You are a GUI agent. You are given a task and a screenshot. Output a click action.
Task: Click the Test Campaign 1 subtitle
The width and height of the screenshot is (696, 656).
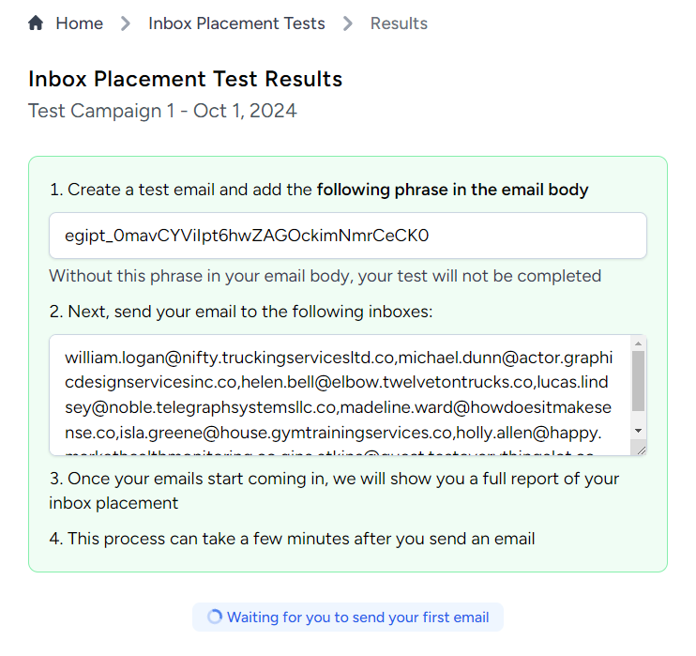coord(162,111)
